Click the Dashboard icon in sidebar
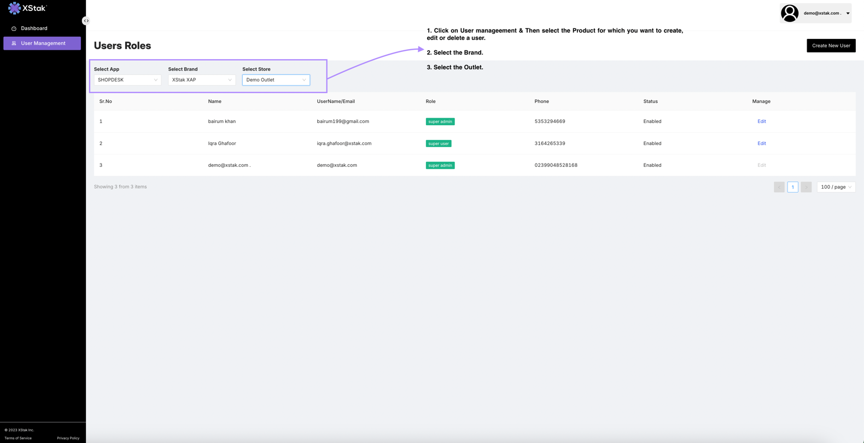864x443 pixels. (14, 28)
